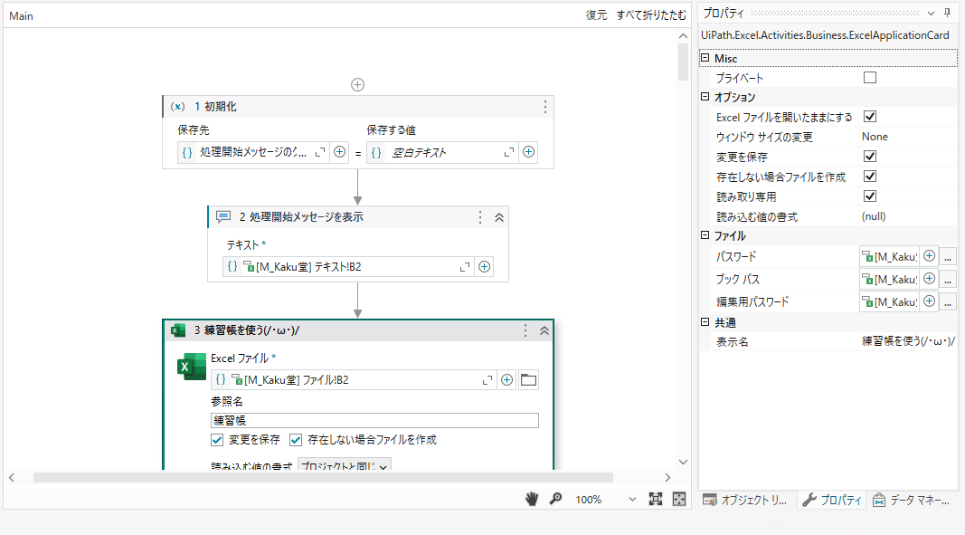
Task: Click plus button next to 保存先 field
Action: (340, 151)
